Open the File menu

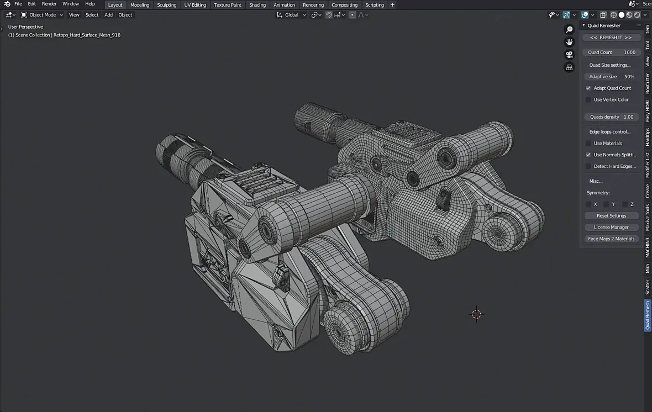coord(18,4)
